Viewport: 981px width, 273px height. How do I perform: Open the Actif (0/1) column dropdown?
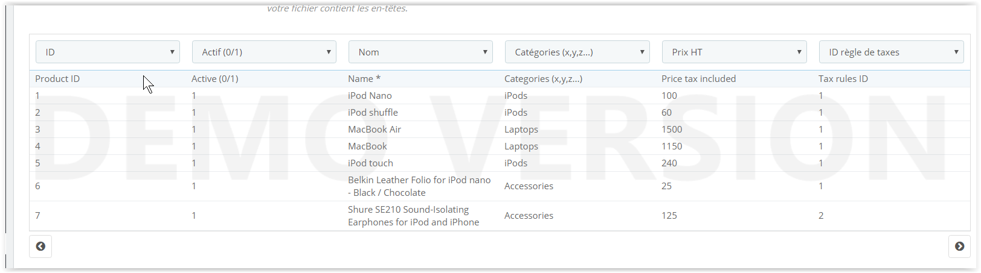[x=265, y=52]
